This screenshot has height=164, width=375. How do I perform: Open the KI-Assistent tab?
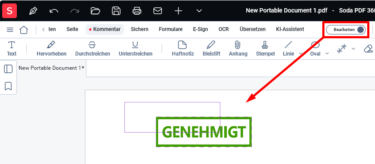[x=290, y=29]
